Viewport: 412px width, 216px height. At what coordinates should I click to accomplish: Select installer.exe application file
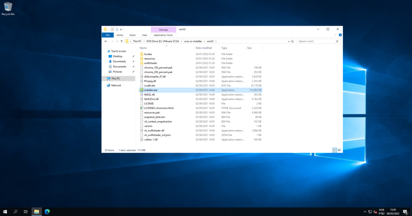point(200,90)
